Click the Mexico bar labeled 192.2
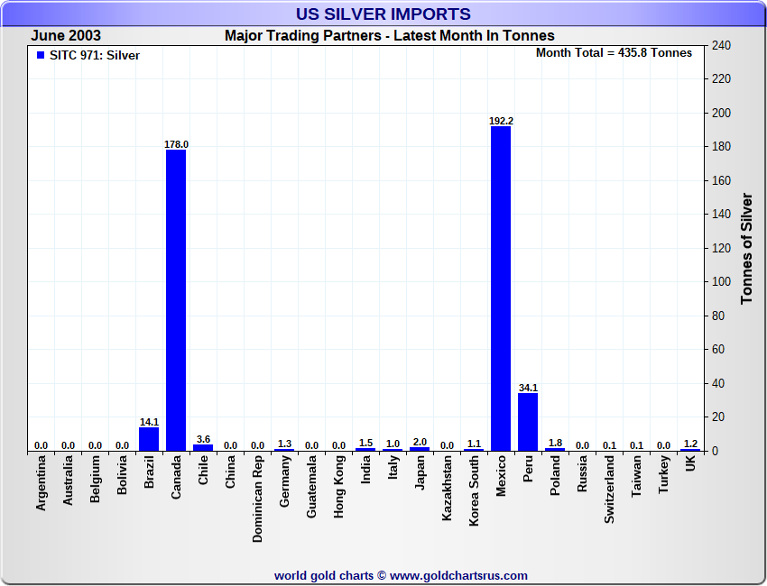 pos(501,288)
